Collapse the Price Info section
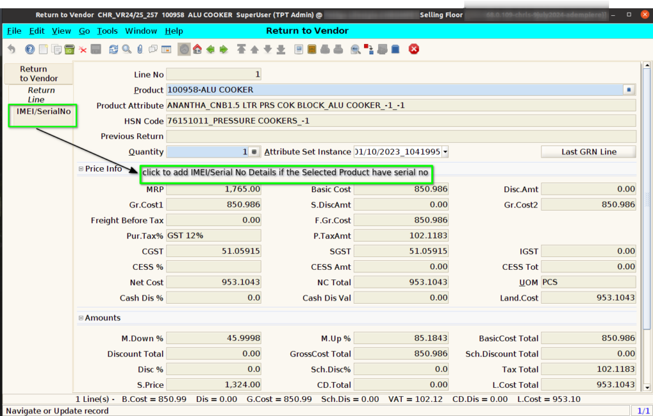 tap(81, 169)
